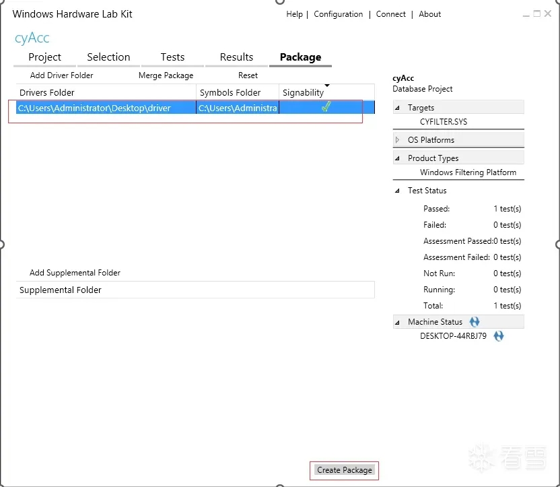This screenshot has height=487, width=560.
Task: View the Results tab
Action: (236, 57)
